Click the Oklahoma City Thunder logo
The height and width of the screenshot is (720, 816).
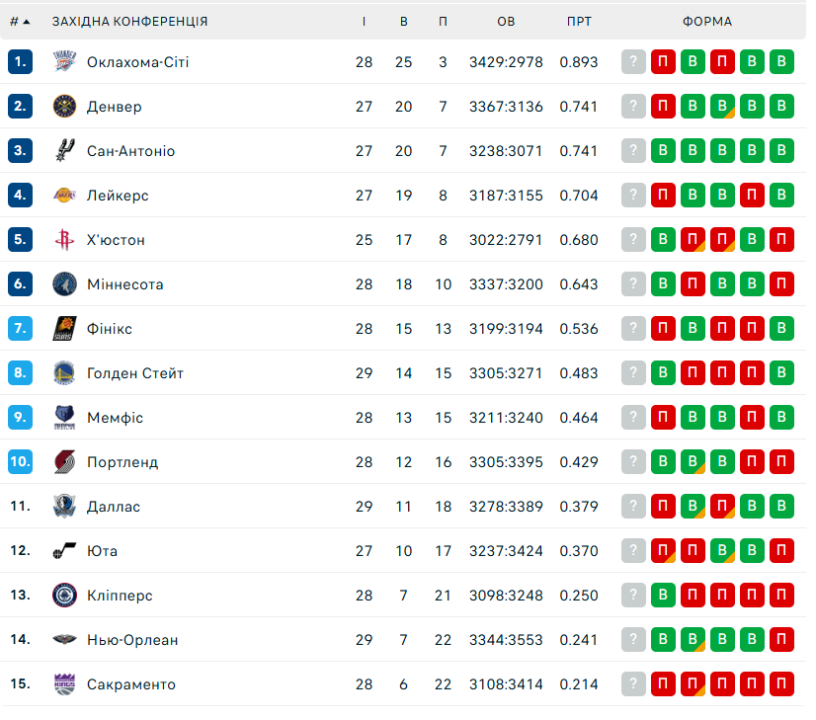tap(64, 62)
